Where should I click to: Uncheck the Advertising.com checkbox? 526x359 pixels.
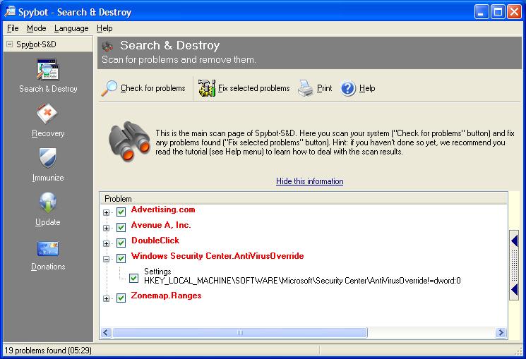(x=121, y=212)
